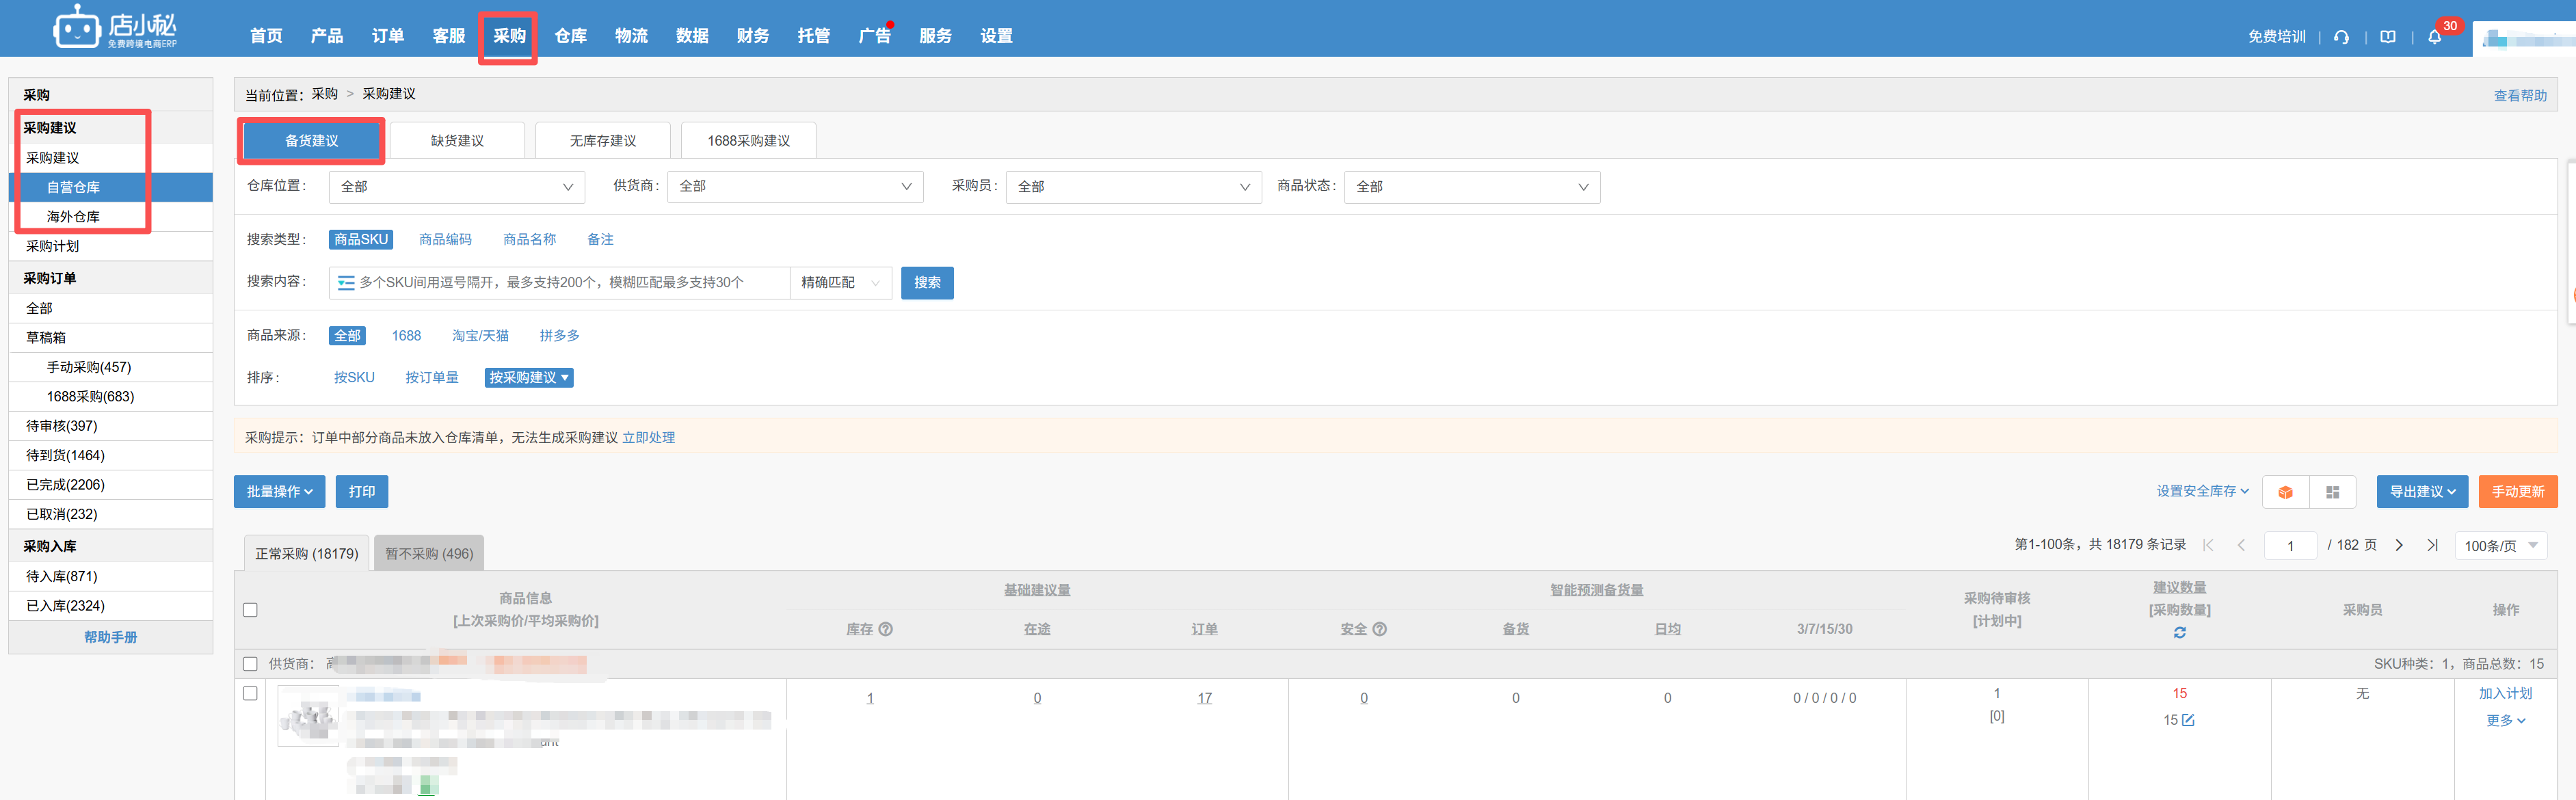The image size is (2576, 800).
Task: Tick the 供货商 group row checkbox
Action: (250, 664)
